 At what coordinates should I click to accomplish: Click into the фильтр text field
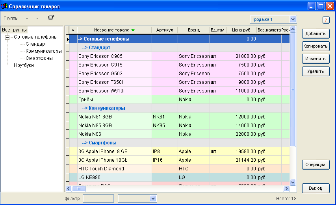(x=98, y=199)
